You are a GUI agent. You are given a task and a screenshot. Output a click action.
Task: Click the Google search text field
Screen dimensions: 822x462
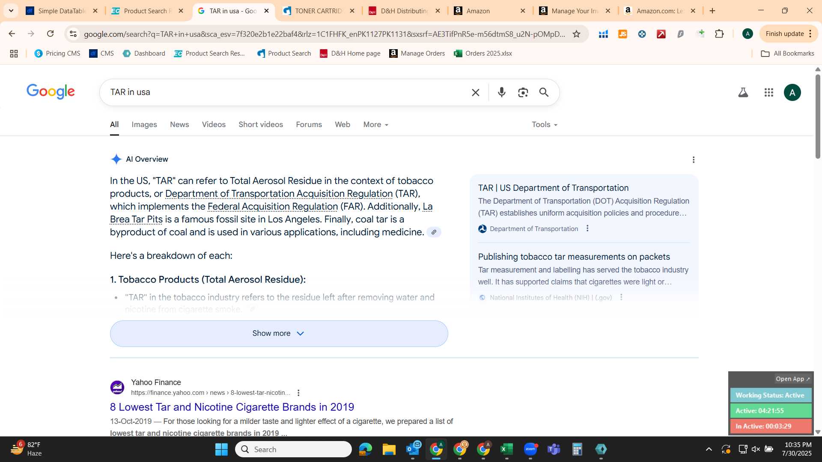pyautogui.click(x=287, y=92)
